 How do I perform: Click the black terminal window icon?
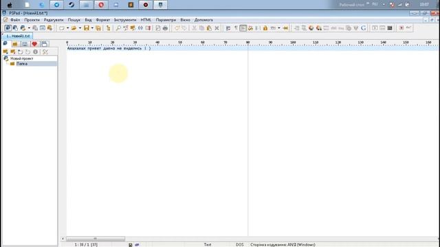[x=390, y=28]
